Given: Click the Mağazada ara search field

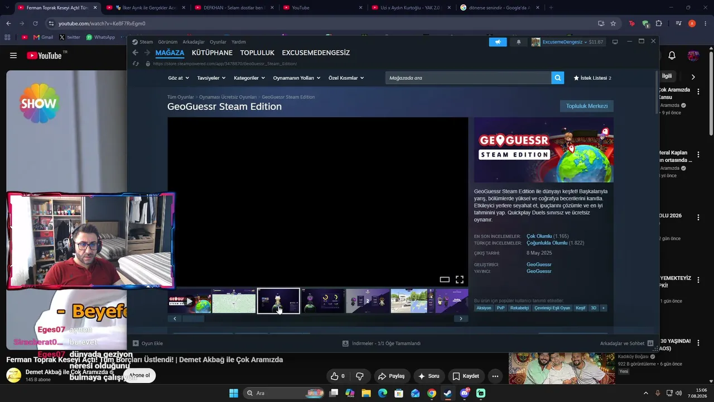Looking at the screenshot, I should coord(468,78).
